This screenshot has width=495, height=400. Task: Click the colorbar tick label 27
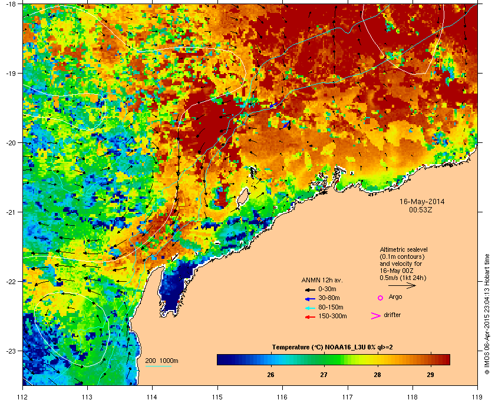(x=324, y=375)
